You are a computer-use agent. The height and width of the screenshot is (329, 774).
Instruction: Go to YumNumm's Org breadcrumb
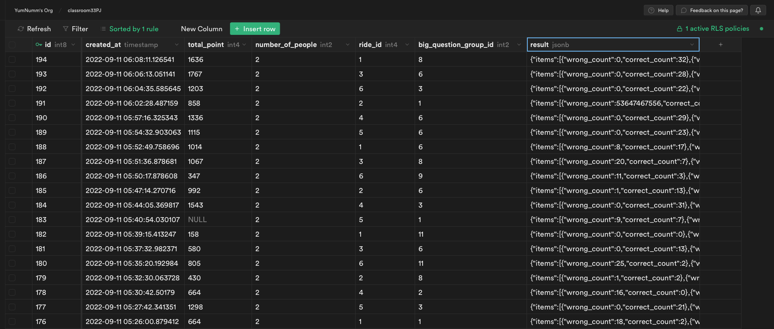[34, 10]
